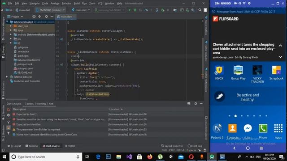Collapse all in the Project panel

click(39, 17)
